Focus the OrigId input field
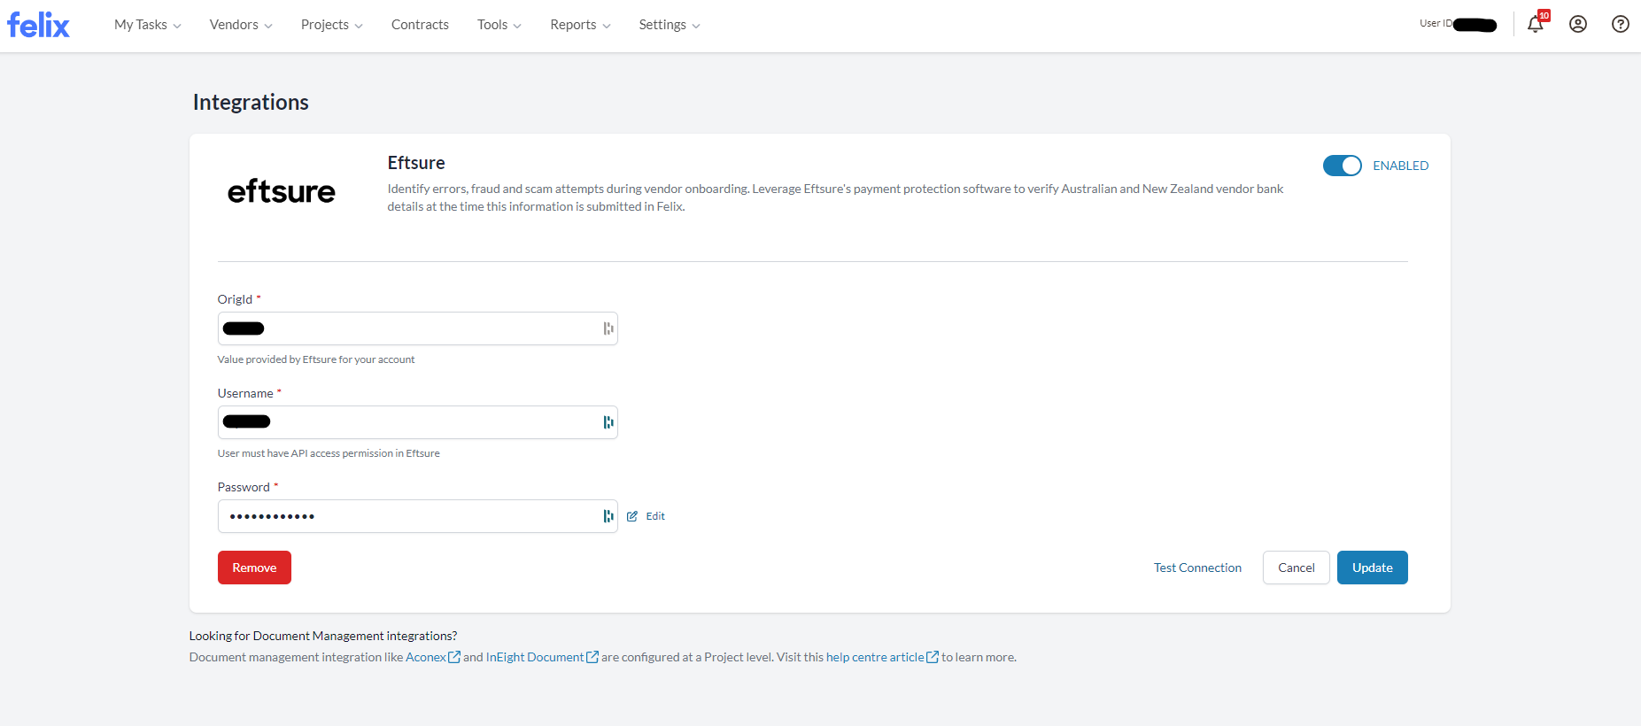1641x726 pixels. [x=418, y=328]
